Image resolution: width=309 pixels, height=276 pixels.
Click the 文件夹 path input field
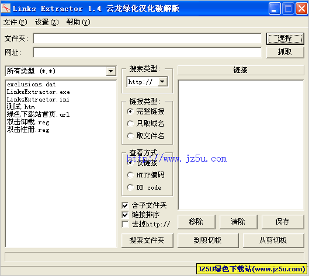(147, 39)
